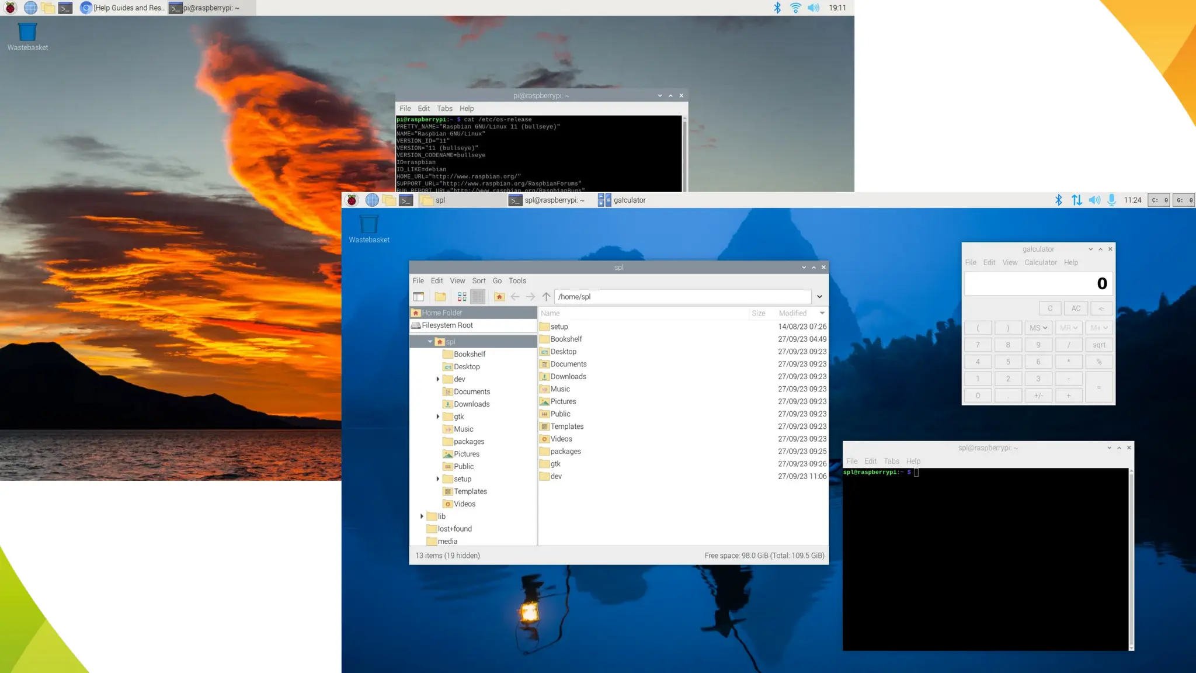Switch file manager to icon view

(462, 297)
